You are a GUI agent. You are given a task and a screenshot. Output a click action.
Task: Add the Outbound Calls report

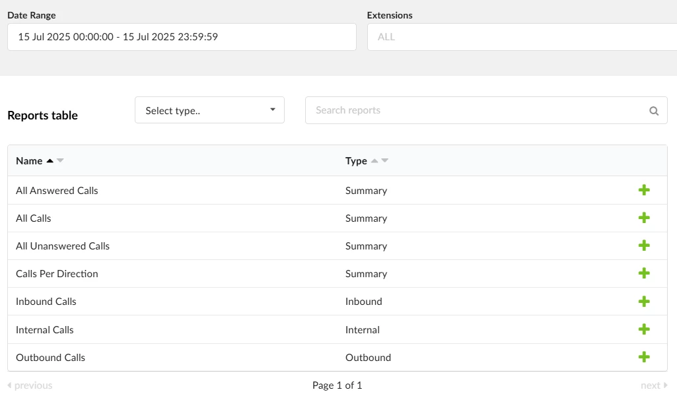(644, 357)
